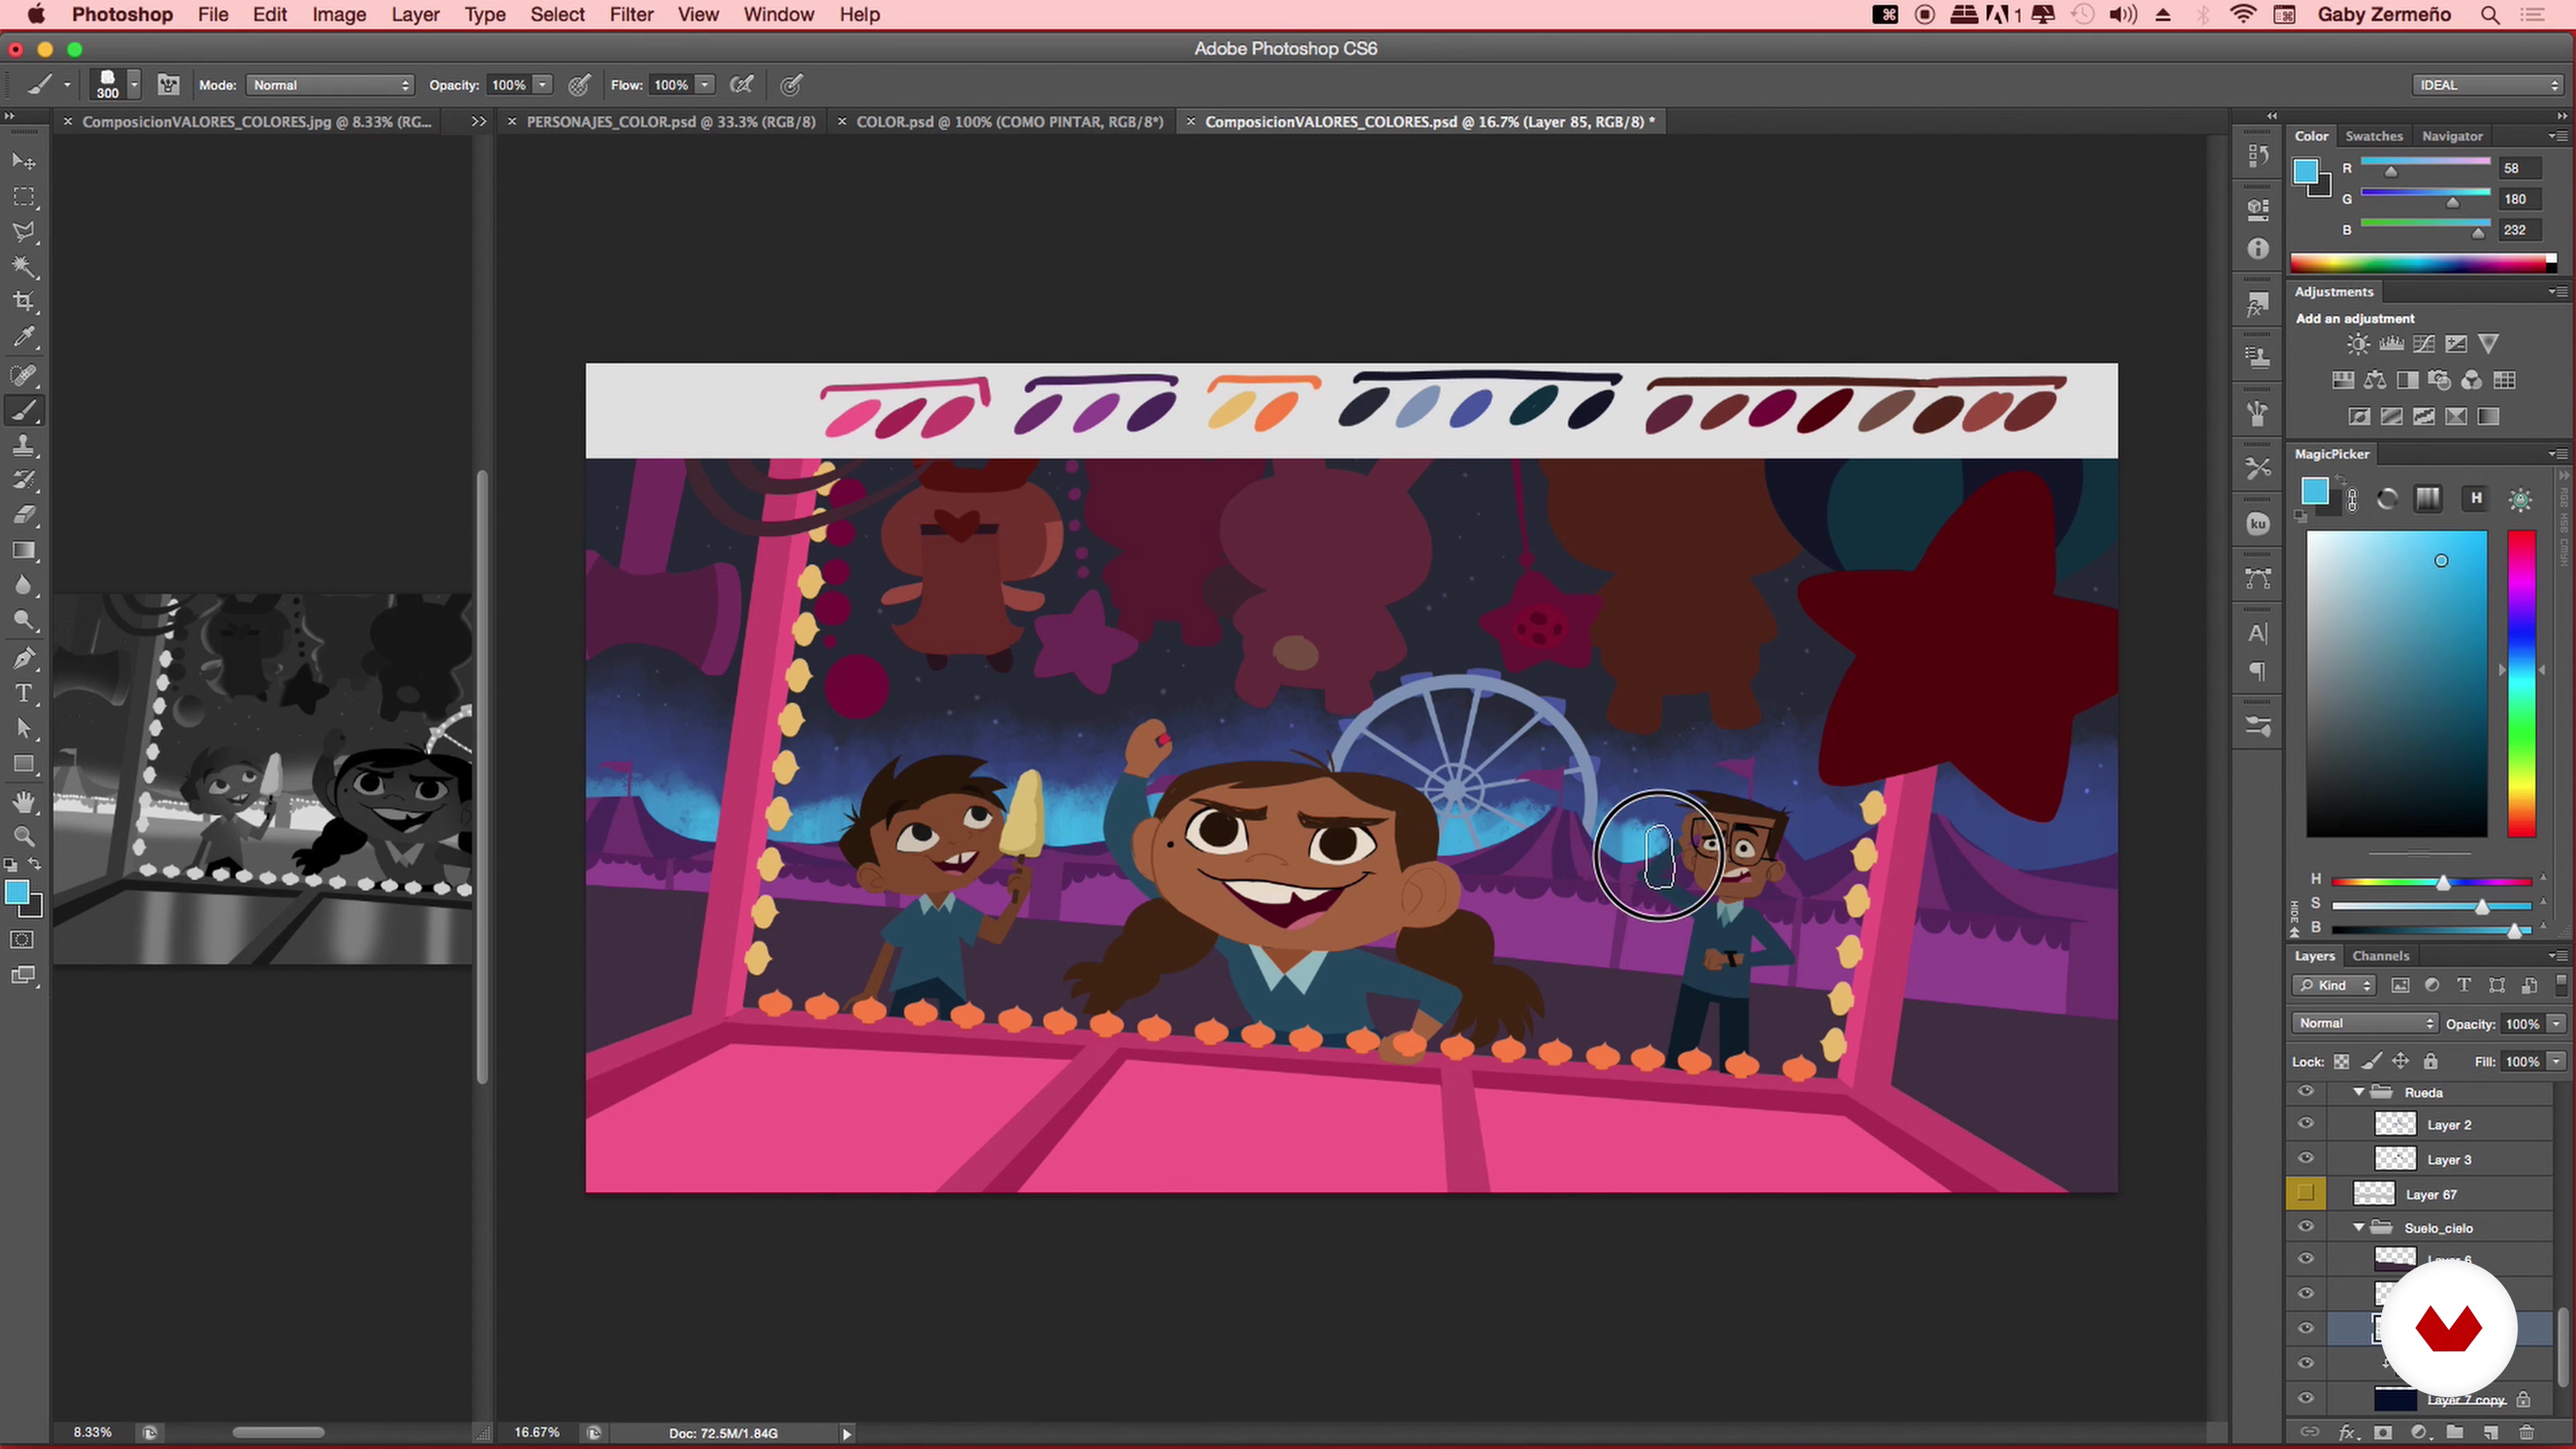Select the History Brush tool
Viewport: 2576px width, 1449px height.
click(x=24, y=481)
